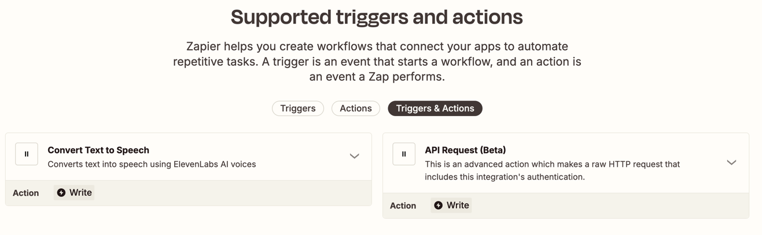Switch to the Triggers filter tab

click(x=298, y=109)
